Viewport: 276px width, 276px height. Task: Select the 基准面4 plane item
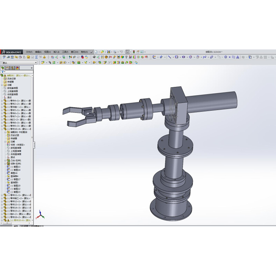tap(12, 176)
